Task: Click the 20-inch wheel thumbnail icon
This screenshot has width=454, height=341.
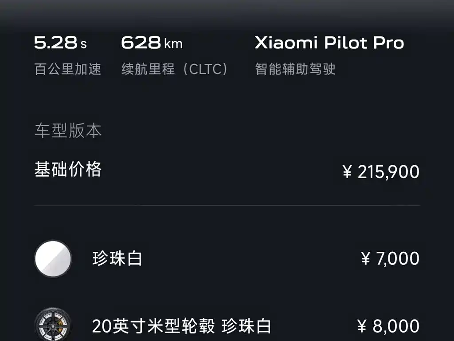Action: click(53, 326)
